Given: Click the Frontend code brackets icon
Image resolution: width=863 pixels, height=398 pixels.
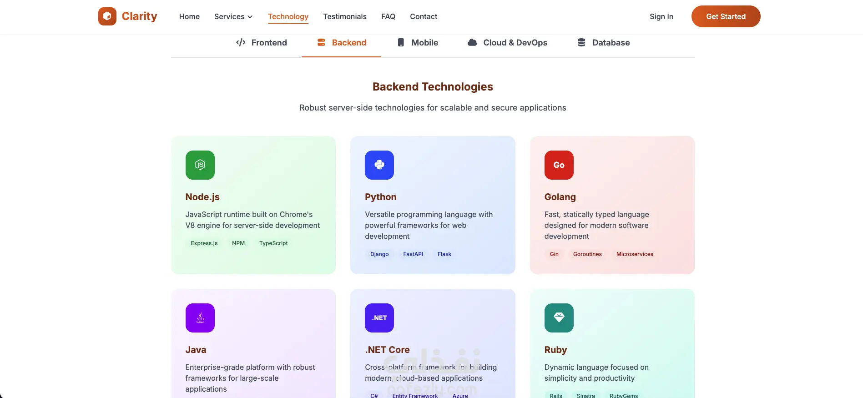Looking at the screenshot, I should coord(241,42).
